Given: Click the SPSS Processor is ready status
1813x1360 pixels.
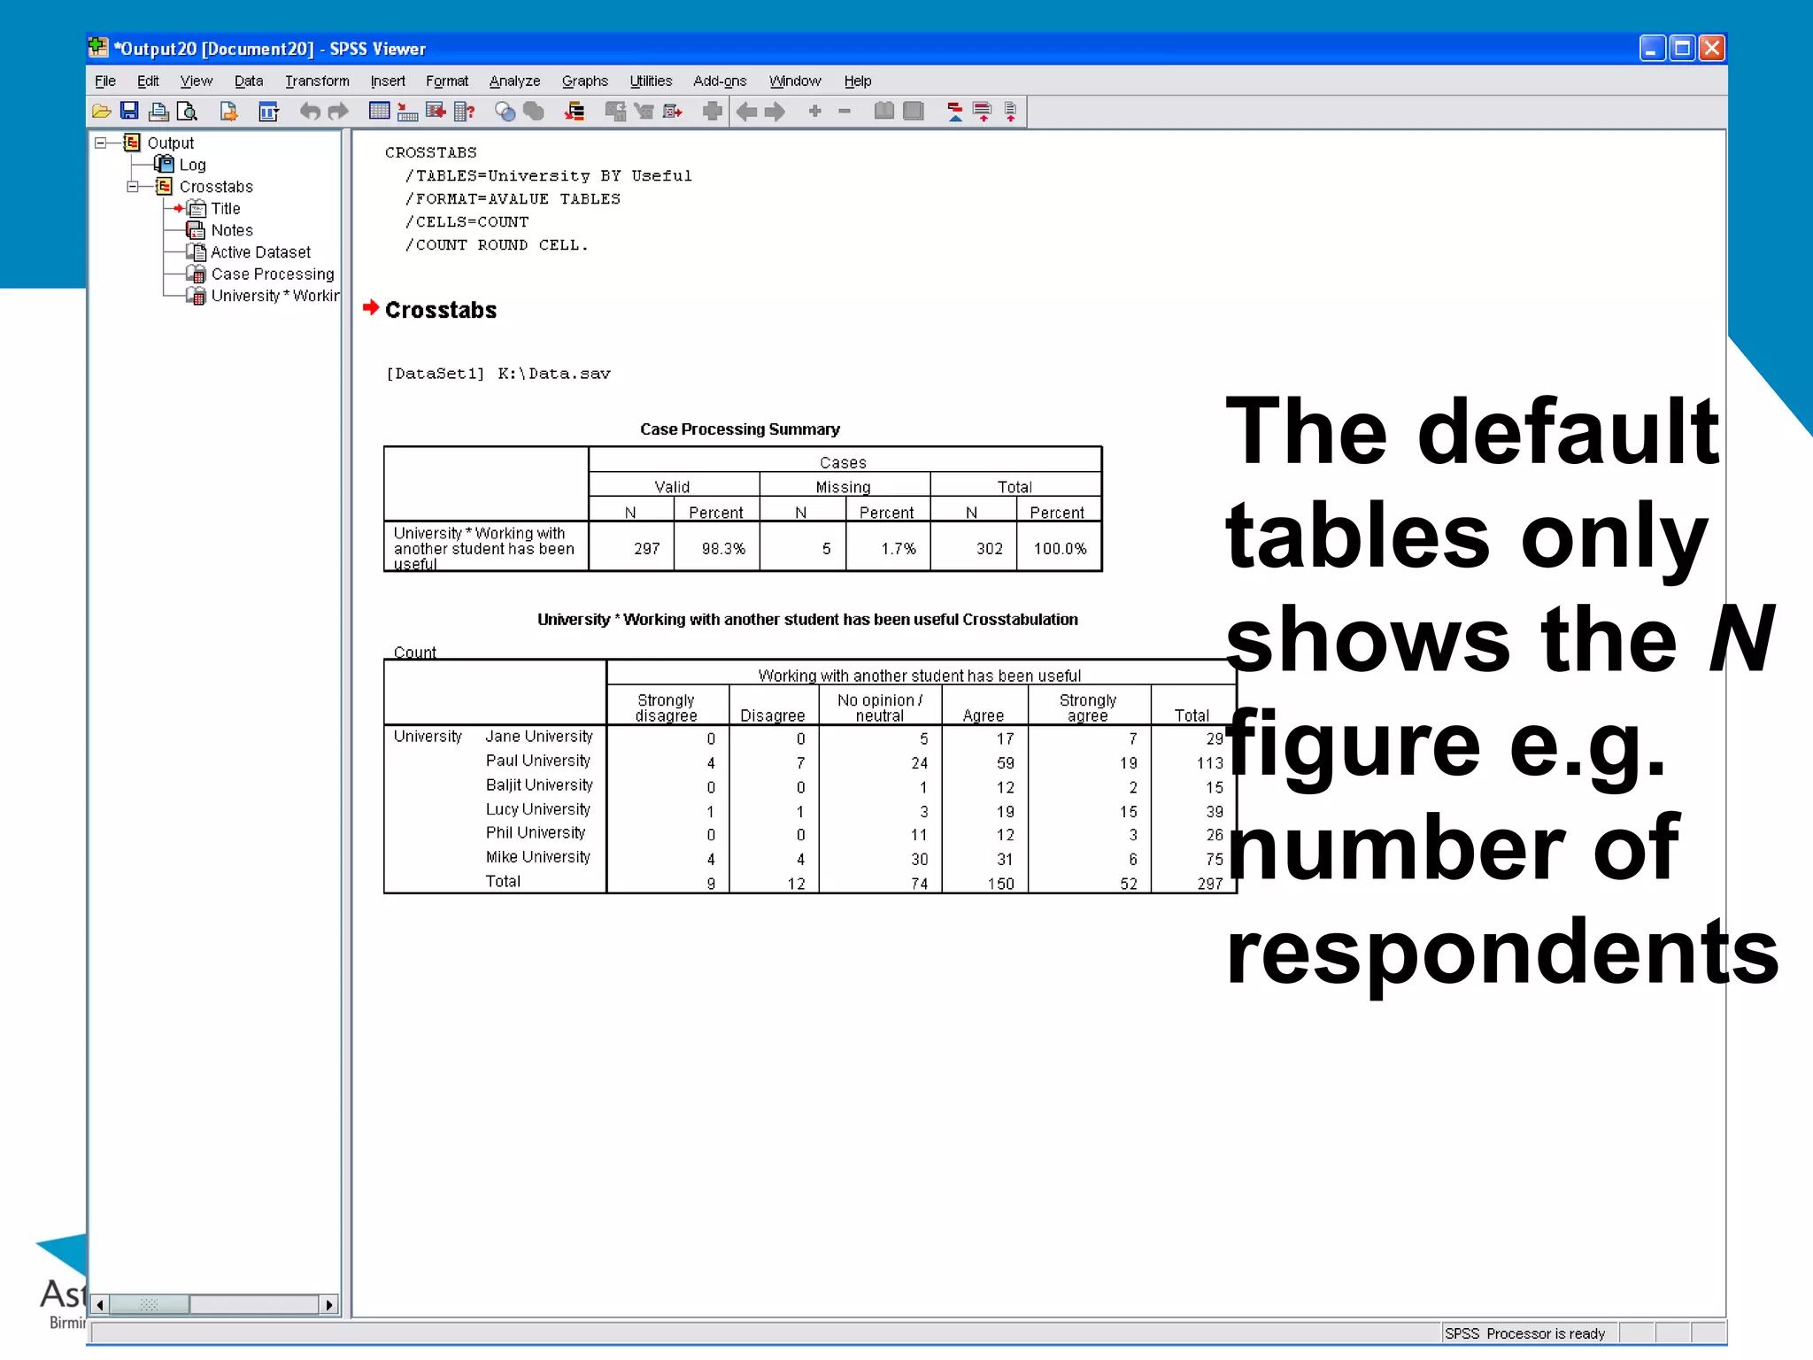Looking at the screenshot, I should (x=1524, y=1333).
